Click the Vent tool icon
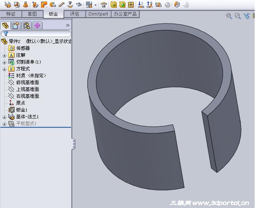The image size is (255, 208). 131,5
